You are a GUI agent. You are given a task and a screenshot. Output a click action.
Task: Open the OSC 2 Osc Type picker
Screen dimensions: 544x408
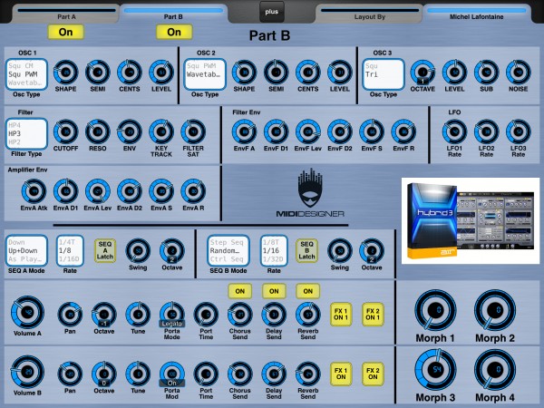205,74
